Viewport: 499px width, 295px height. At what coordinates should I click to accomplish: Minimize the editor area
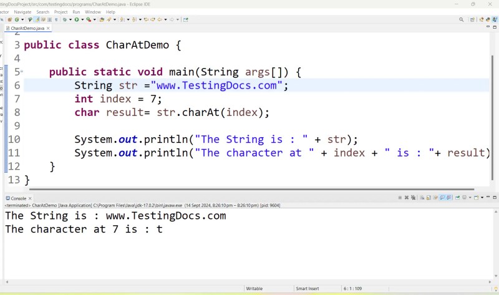[x=488, y=27]
